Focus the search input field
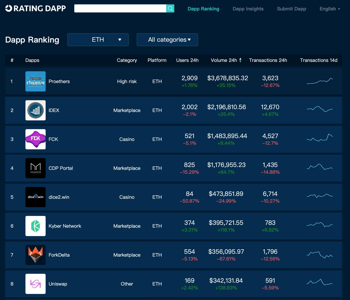The image size is (350, 300). coord(120,8)
